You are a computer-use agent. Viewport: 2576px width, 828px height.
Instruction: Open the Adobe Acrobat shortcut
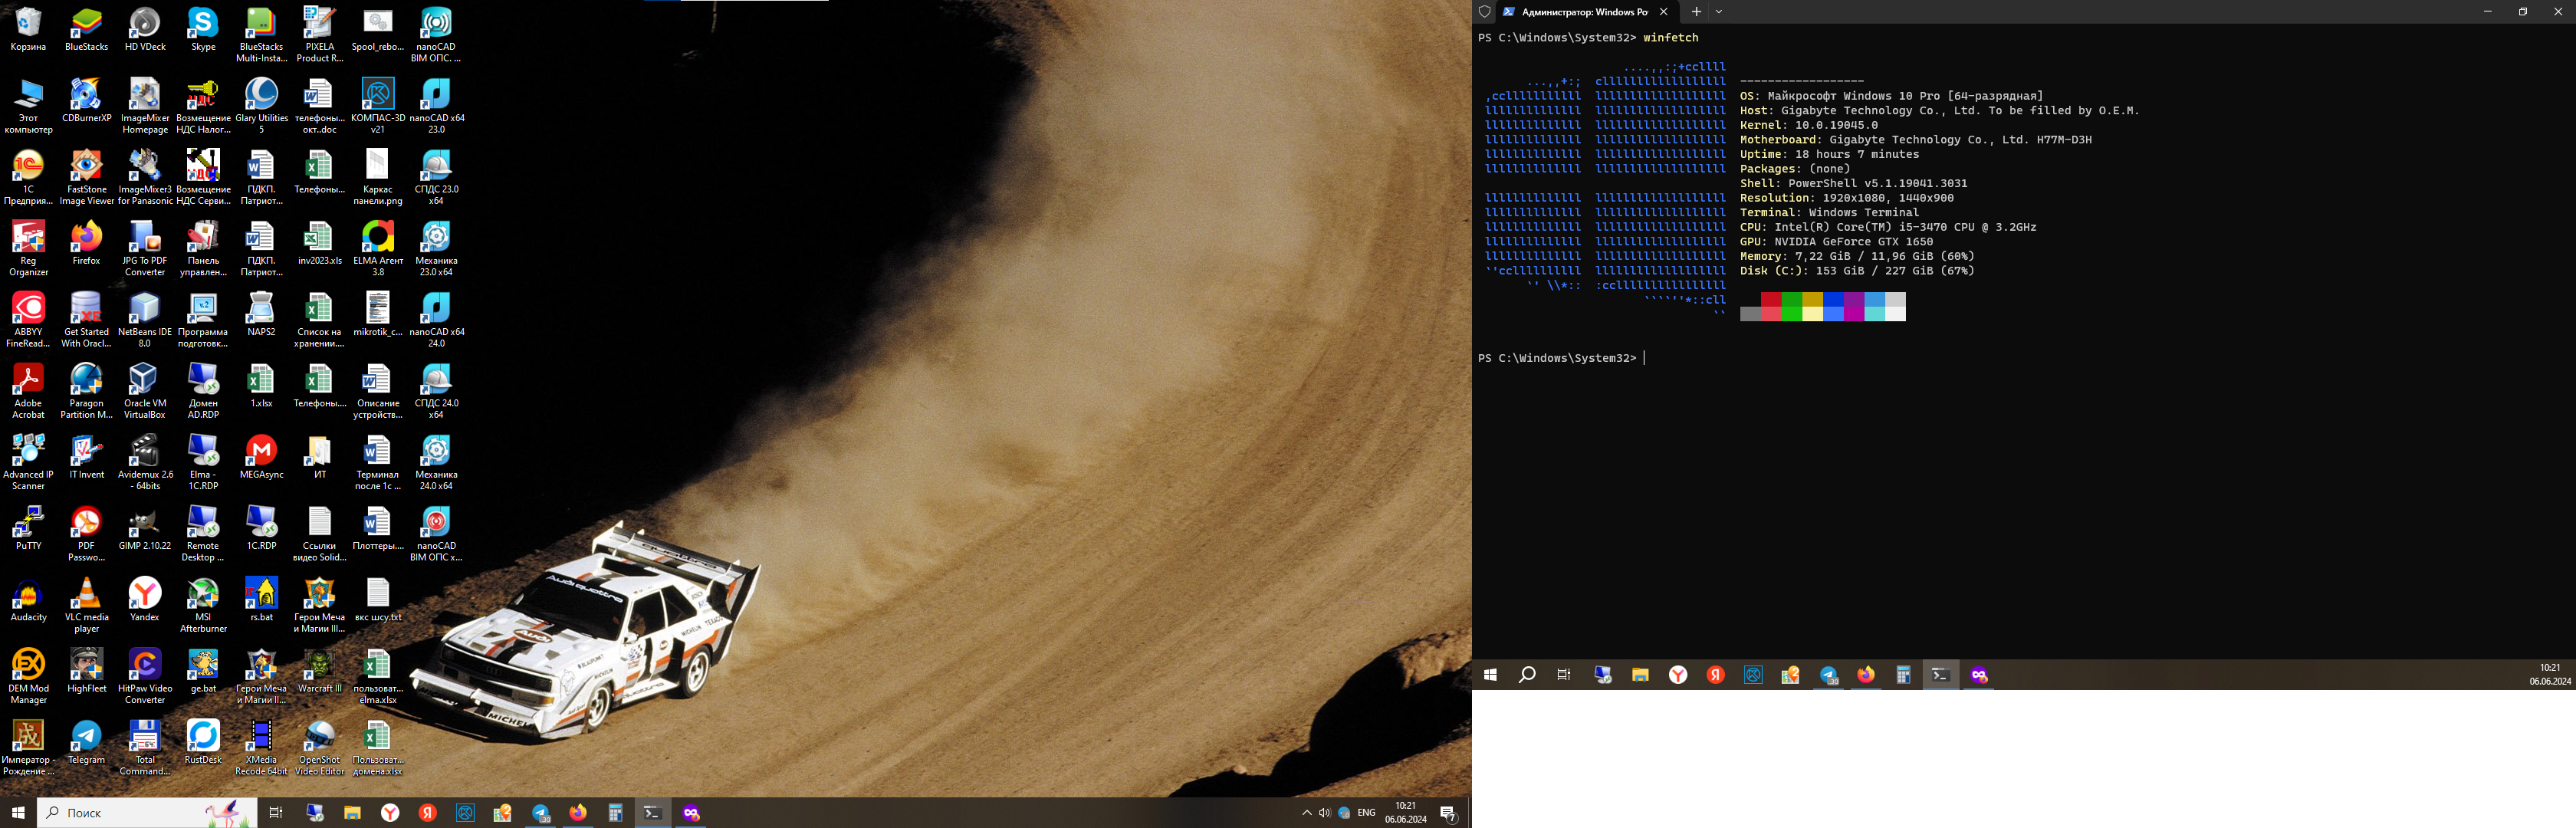pyautogui.click(x=28, y=391)
